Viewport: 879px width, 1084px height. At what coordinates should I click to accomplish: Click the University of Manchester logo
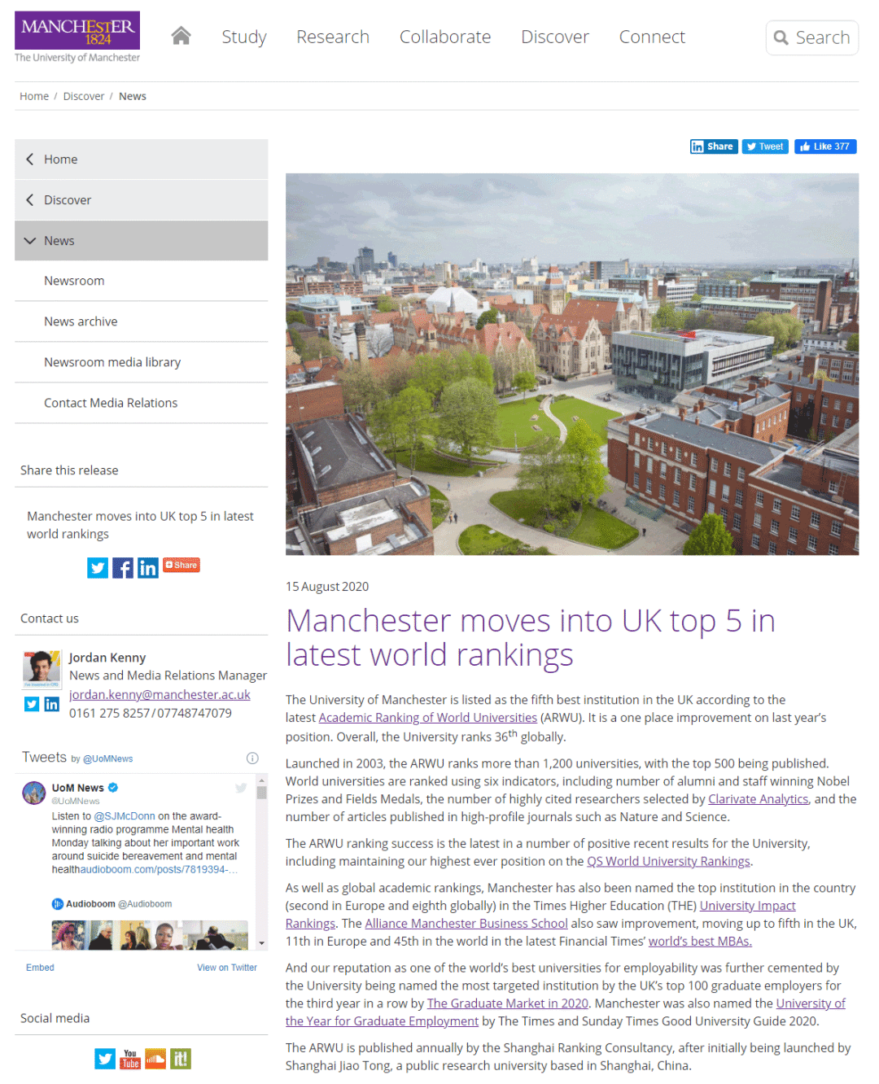(x=77, y=37)
